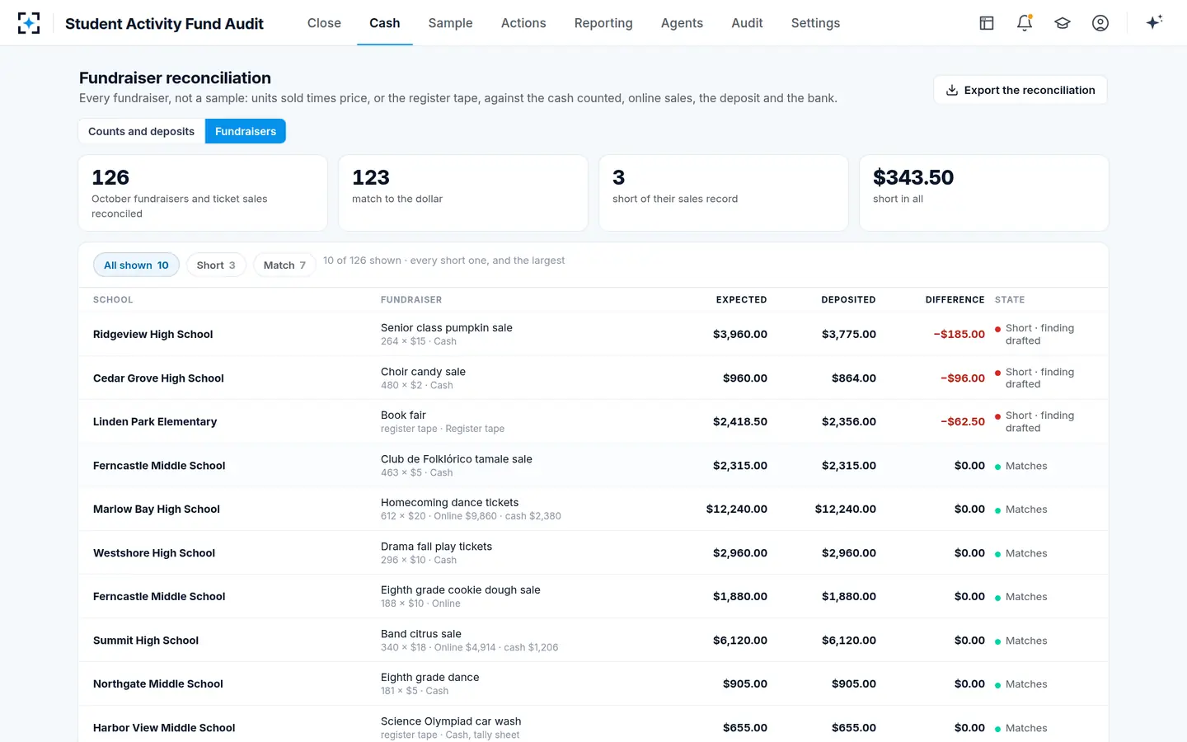1187x742 pixels.
Task: Click Senior class pumpkin sale
Action: (x=447, y=327)
